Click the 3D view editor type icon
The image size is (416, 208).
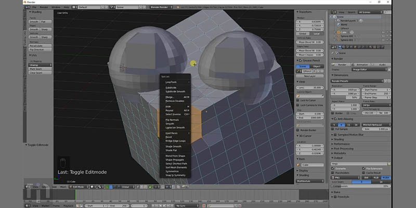pos(28,187)
